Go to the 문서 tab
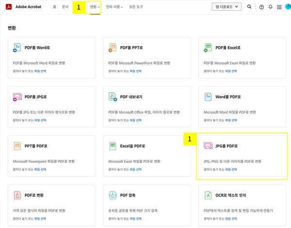The width and height of the screenshot is (291, 228). pos(65,7)
